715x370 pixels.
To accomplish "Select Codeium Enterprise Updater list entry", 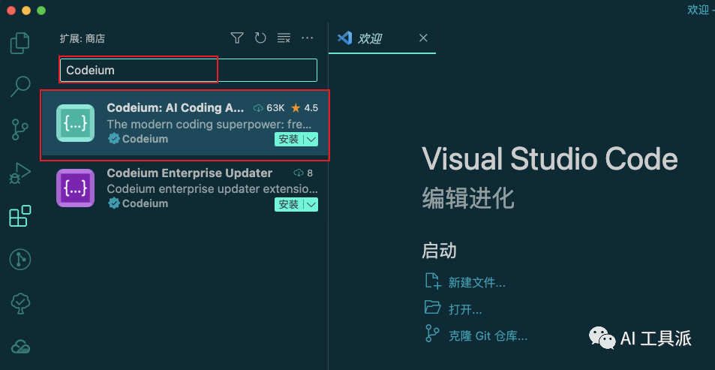I will [x=188, y=188].
